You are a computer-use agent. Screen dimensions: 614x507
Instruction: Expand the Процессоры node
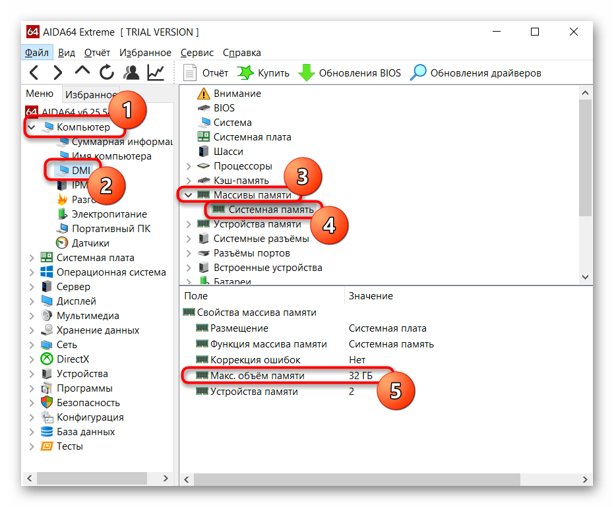click(x=189, y=166)
